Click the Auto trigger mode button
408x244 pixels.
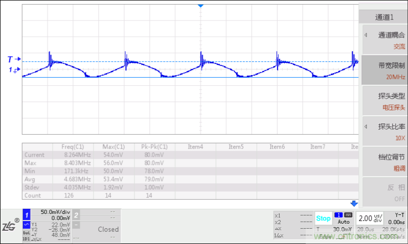click(x=344, y=222)
